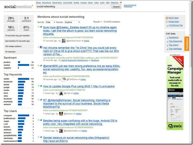
Task: Click the grey sentiment dot on the Yo Chris mention
Action: (x=39, y=47)
